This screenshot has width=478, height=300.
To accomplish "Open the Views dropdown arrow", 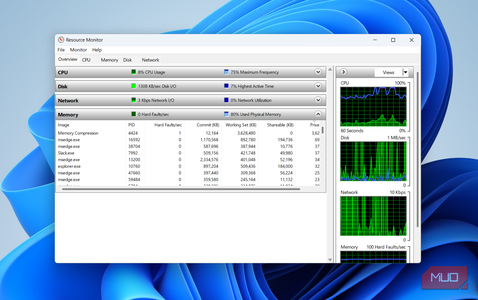I will point(405,72).
